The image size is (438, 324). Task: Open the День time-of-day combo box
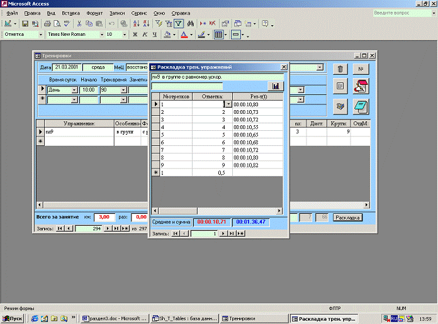click(x=74, y=90)
